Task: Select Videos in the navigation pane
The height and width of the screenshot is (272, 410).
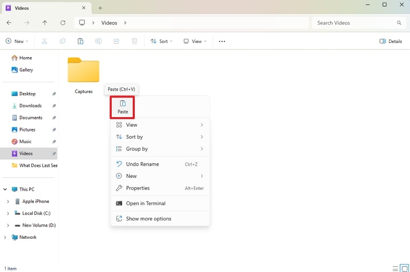Action: pyautogui.click(x=29, y=153)
